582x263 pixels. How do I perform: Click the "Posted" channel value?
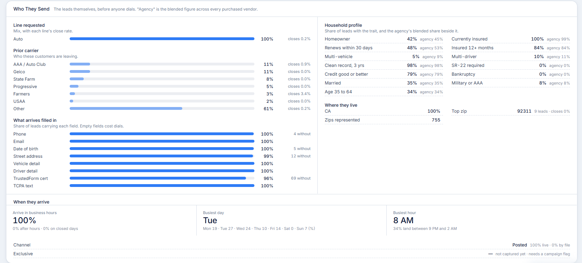pyautogui.click(x=520, y=245)
